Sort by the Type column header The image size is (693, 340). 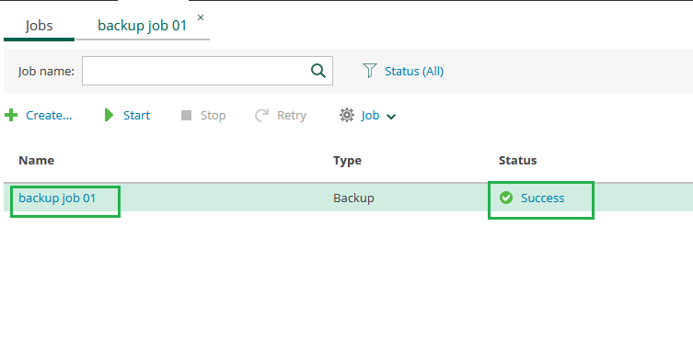pyautogui.click(x=347, y=161)
